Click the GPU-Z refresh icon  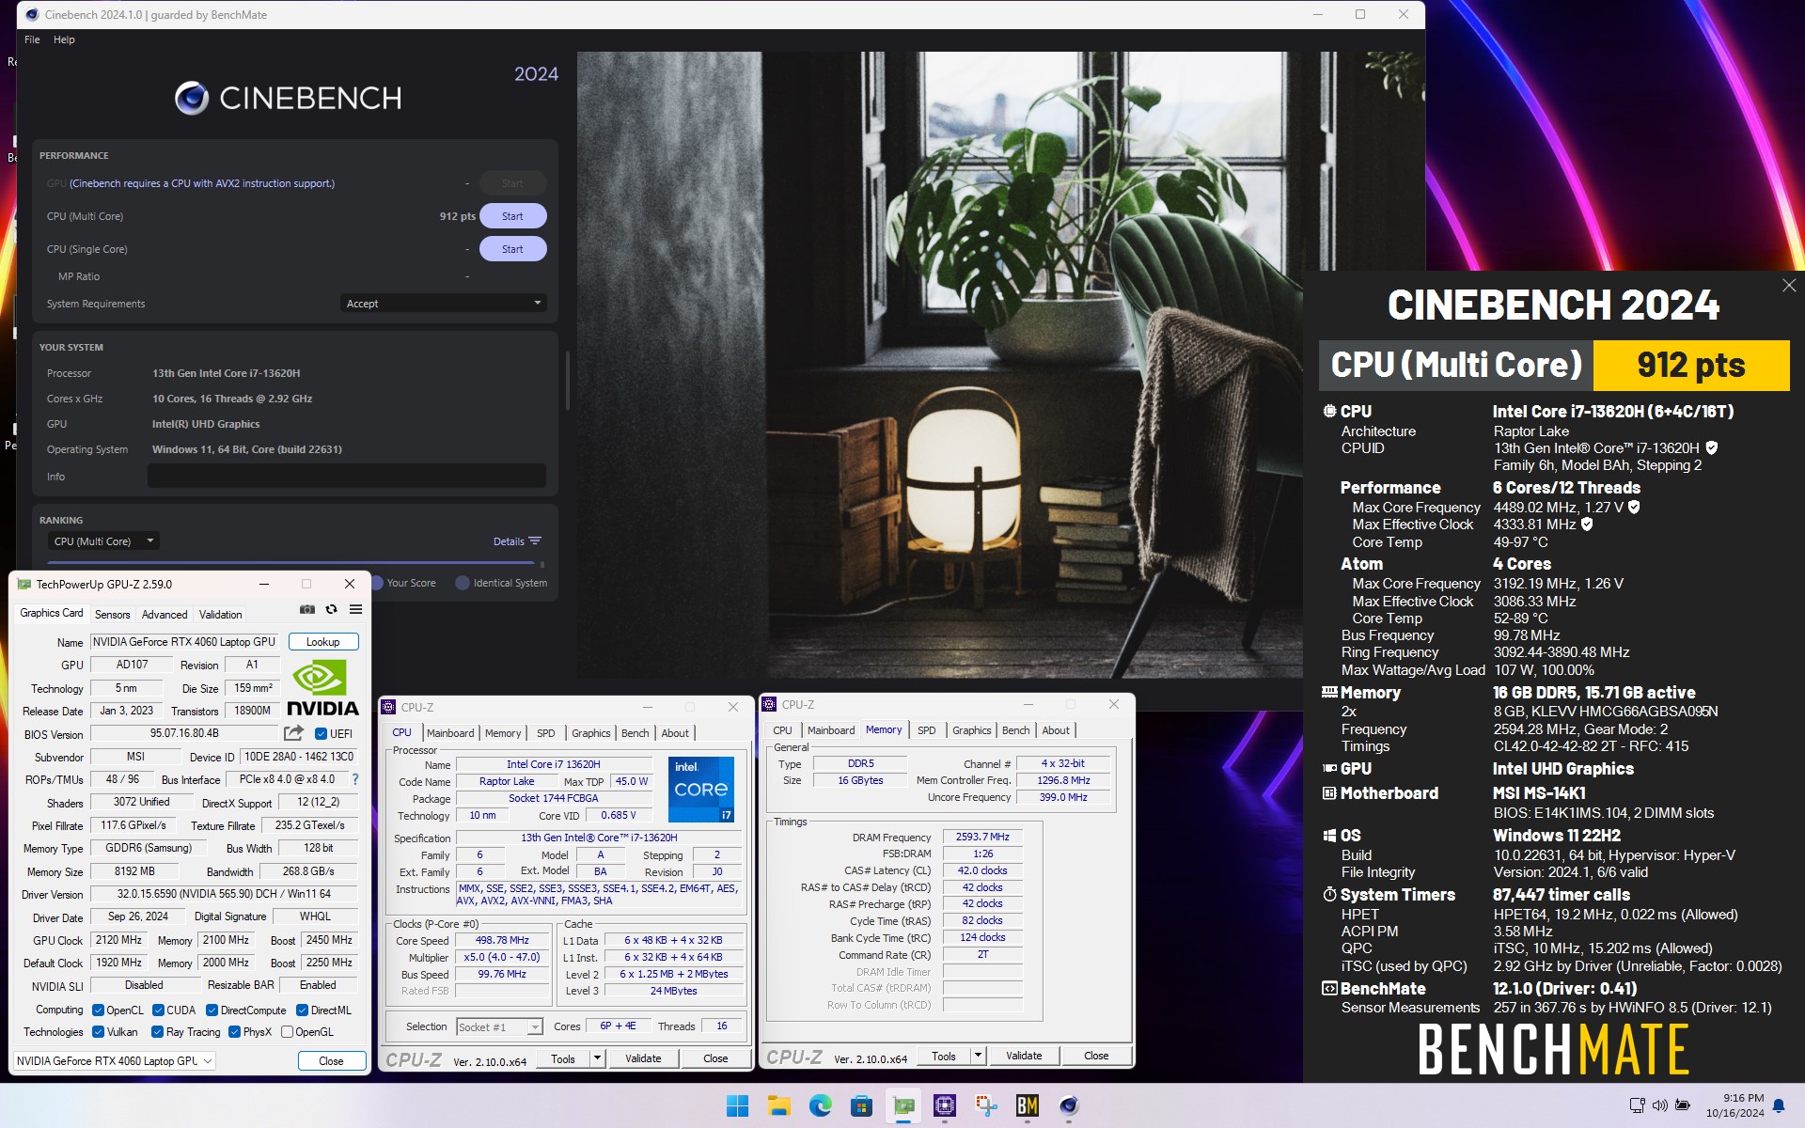click(x=331, y=609)
